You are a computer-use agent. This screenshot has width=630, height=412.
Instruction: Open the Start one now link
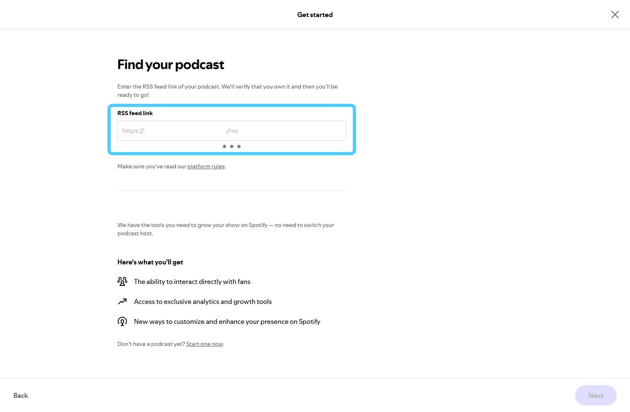click(204, 344)
